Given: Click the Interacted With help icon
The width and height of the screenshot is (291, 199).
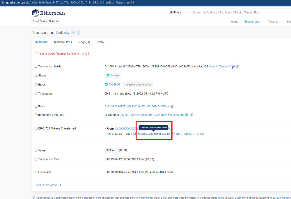Looking at the screenshot, I should coord(36,115).
